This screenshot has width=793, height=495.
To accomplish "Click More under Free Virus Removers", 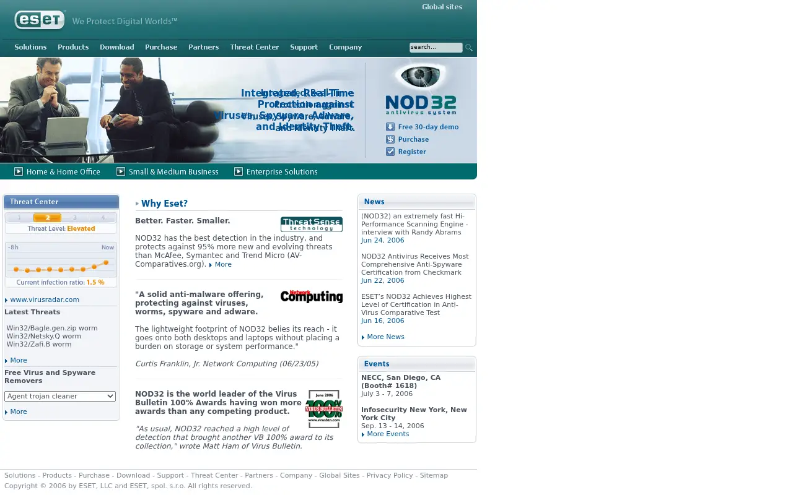I will click(x=19, y=411).
